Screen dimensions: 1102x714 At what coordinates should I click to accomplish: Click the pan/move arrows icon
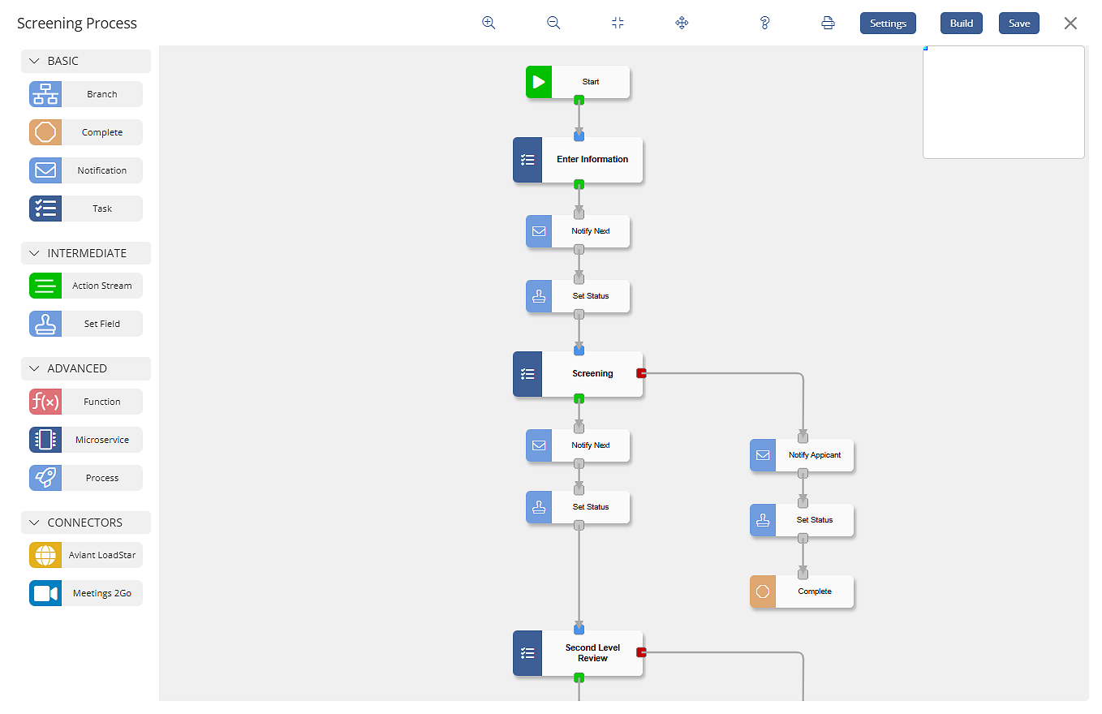coord(682,23)
